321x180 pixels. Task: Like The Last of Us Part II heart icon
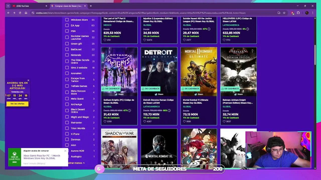click(105, 40)
